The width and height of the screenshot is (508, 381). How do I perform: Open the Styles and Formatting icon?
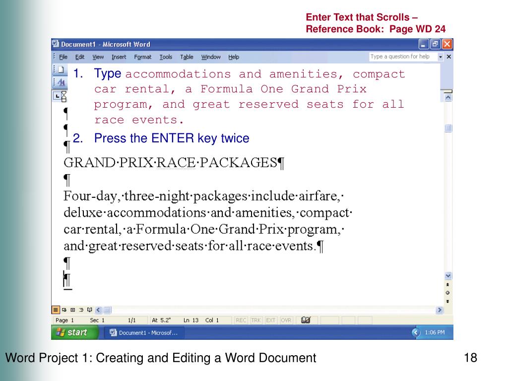point(61,82)
